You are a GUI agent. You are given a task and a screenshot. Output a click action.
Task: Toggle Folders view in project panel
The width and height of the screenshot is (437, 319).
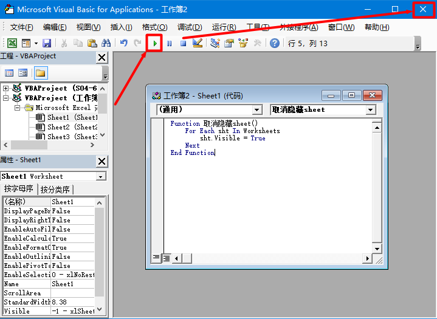pyautogui.click(x=40, y=73)
